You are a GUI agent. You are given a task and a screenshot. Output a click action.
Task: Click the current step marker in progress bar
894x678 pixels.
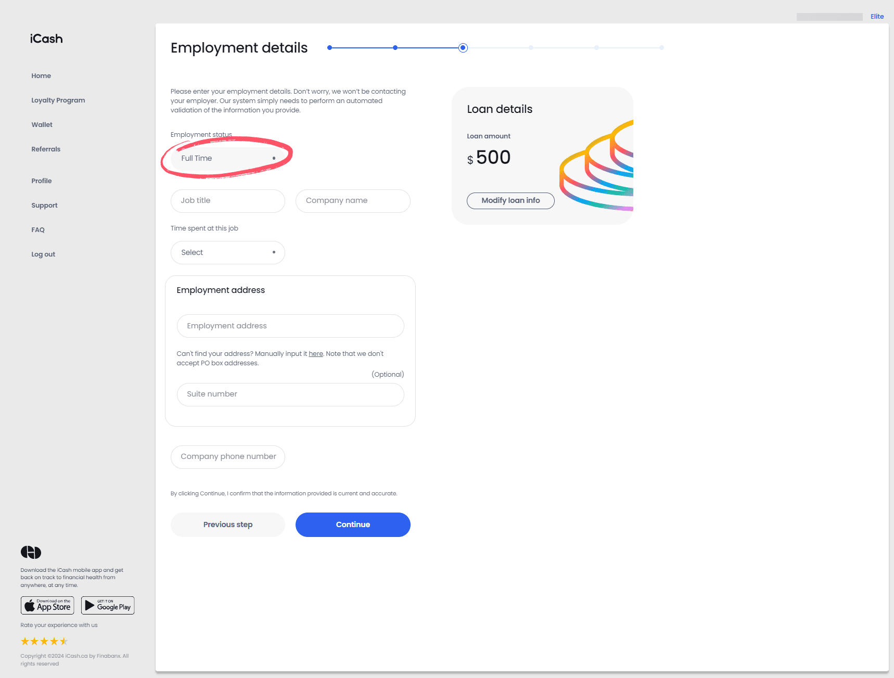[x=463, y=48]
